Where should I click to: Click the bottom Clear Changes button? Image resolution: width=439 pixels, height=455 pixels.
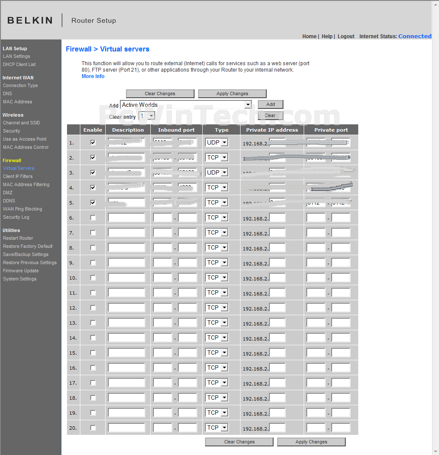pos(239,442)
